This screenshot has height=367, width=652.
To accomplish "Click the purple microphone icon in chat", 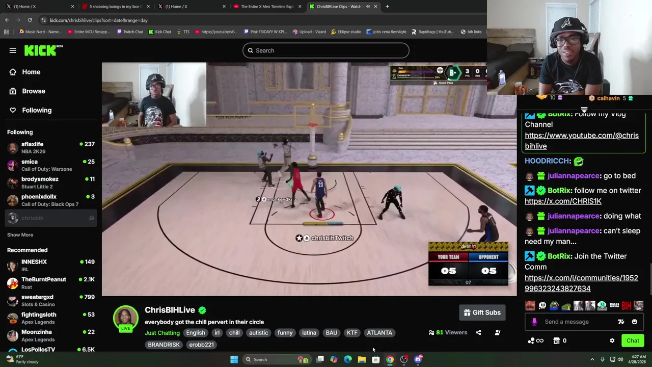I will click(534, 322).
